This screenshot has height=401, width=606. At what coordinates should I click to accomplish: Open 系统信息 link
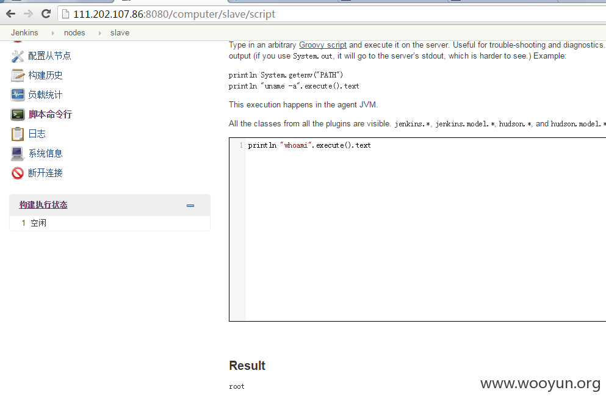coord(45,153)
